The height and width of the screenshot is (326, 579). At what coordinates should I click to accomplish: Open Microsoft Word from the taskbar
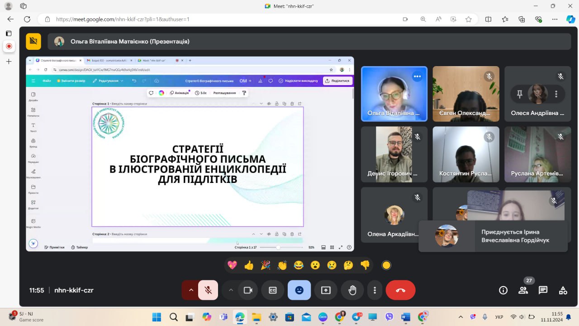coord(405,317)
